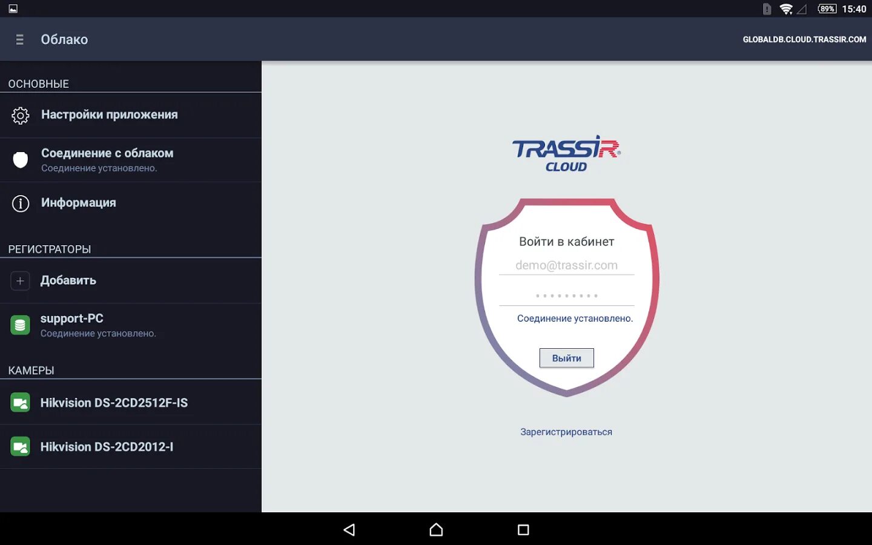This screenshot has height=545, width=872.
Task: Click the Зарегистрироваться registration link
Action: click(x=566, y=432)
